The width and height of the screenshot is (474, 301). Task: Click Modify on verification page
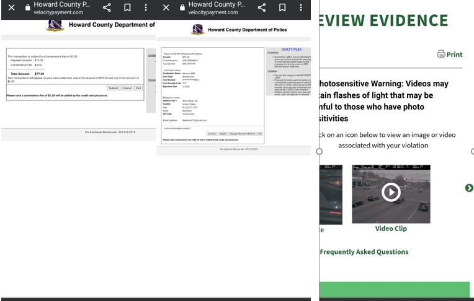(x=223, y=134)
